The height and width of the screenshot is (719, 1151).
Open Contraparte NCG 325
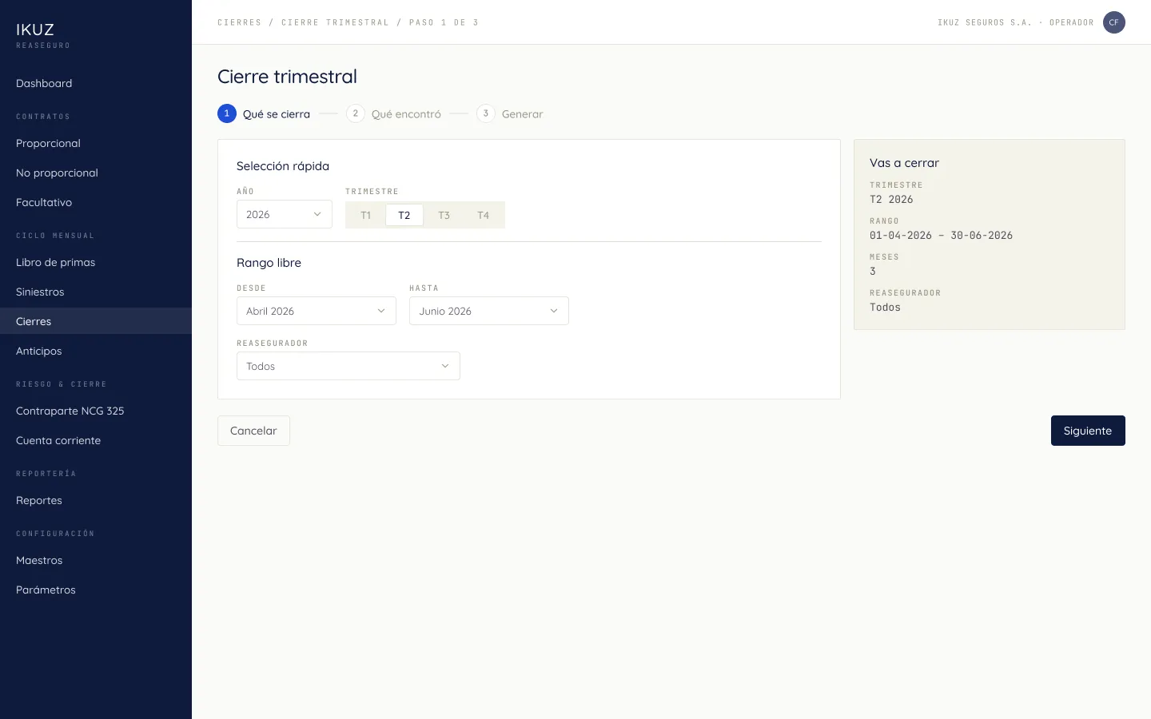pyautogui.click(x=96, y=411)
